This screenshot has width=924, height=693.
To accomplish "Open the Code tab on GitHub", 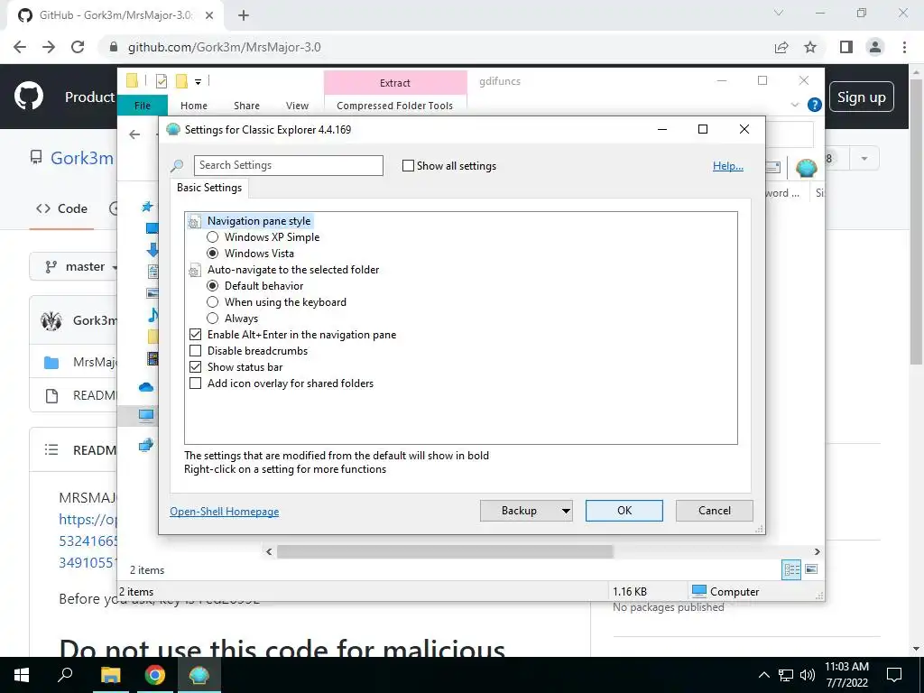I will (61, 208).
